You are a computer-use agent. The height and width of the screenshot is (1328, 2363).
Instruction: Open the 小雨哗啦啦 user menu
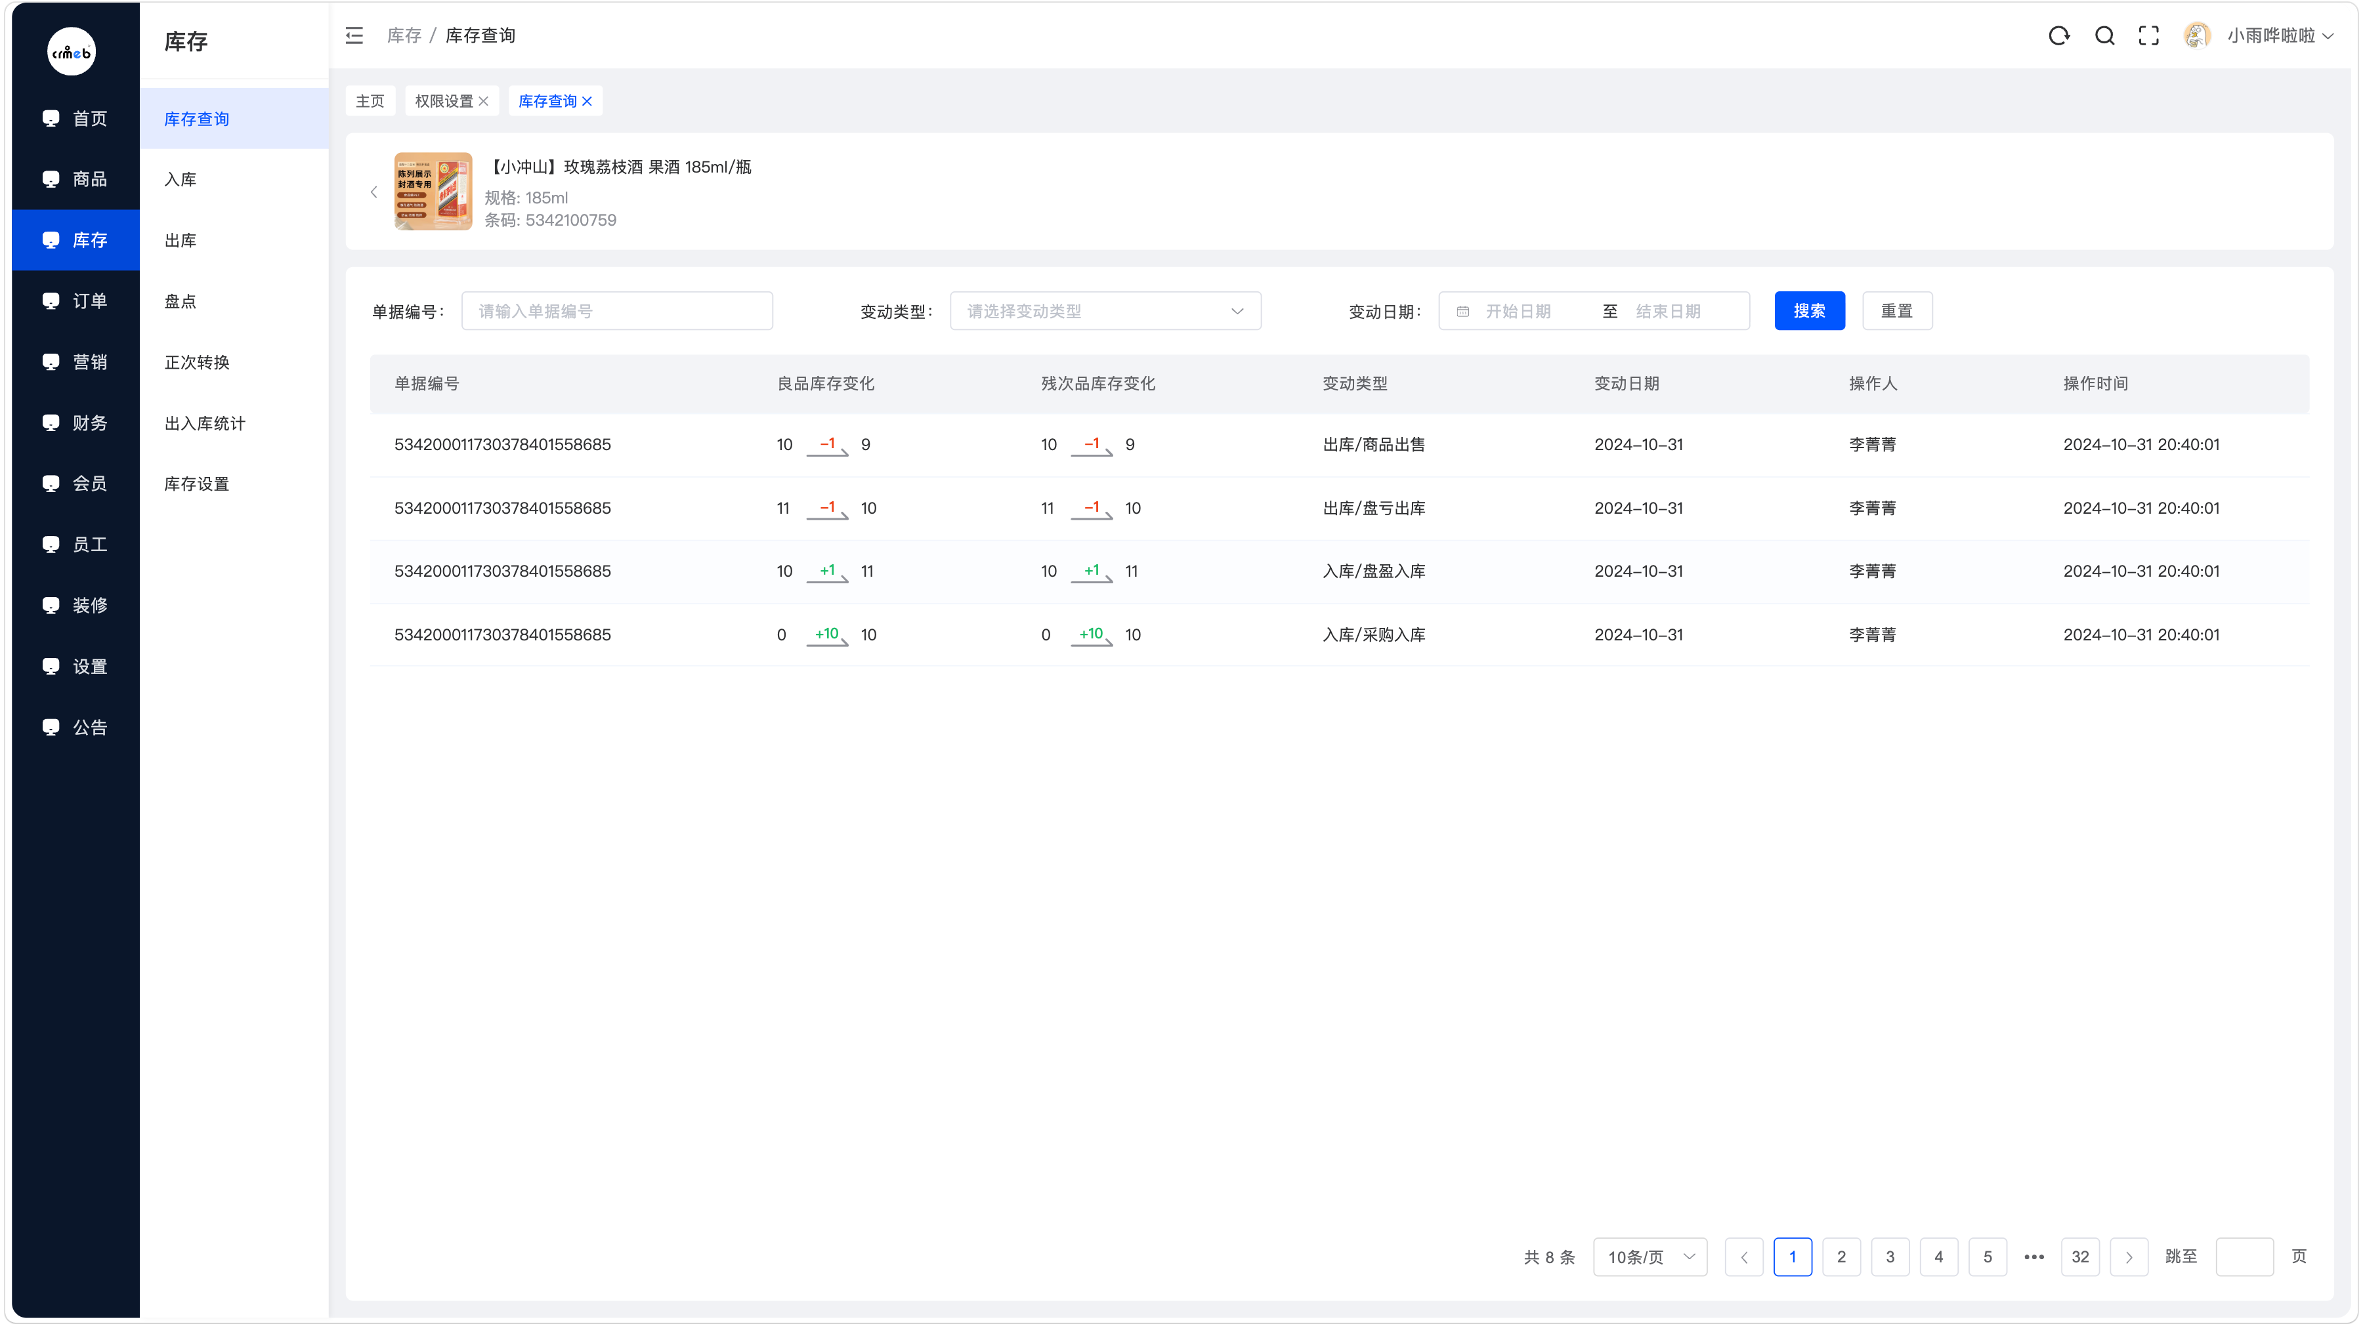[2280, 36]
